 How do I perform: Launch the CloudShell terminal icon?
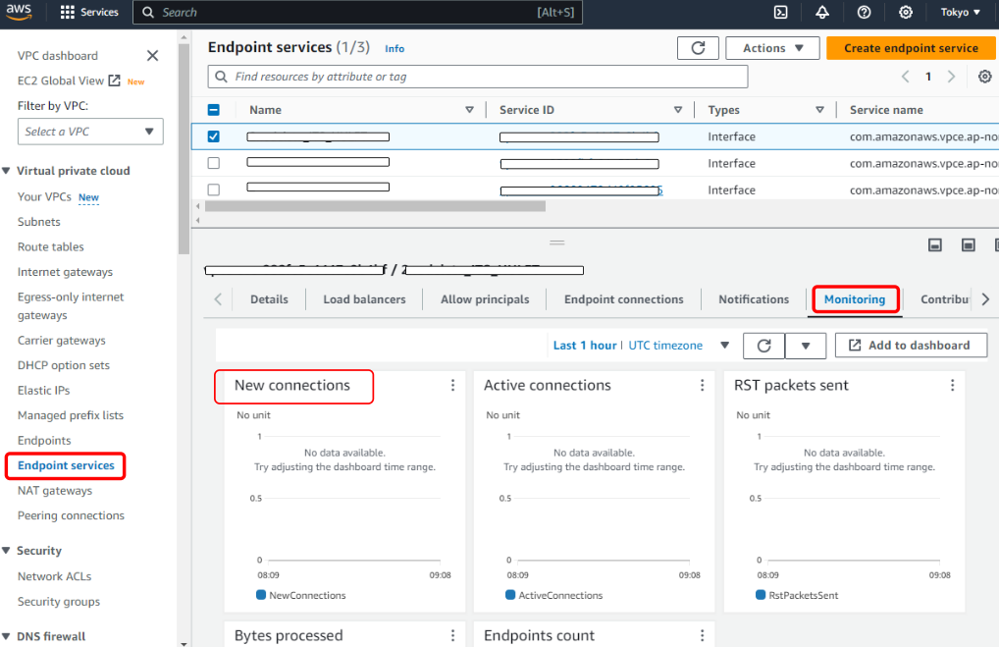[780, 12]
